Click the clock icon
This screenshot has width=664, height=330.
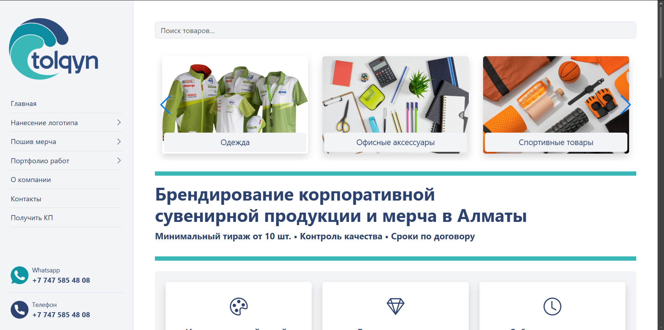coord(553,307)
